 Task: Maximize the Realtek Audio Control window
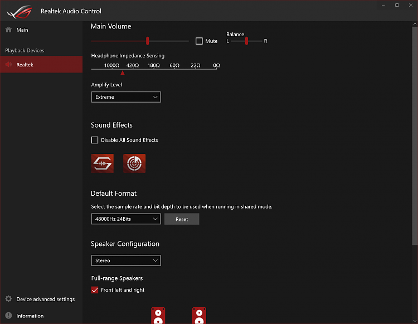(397, 6)
